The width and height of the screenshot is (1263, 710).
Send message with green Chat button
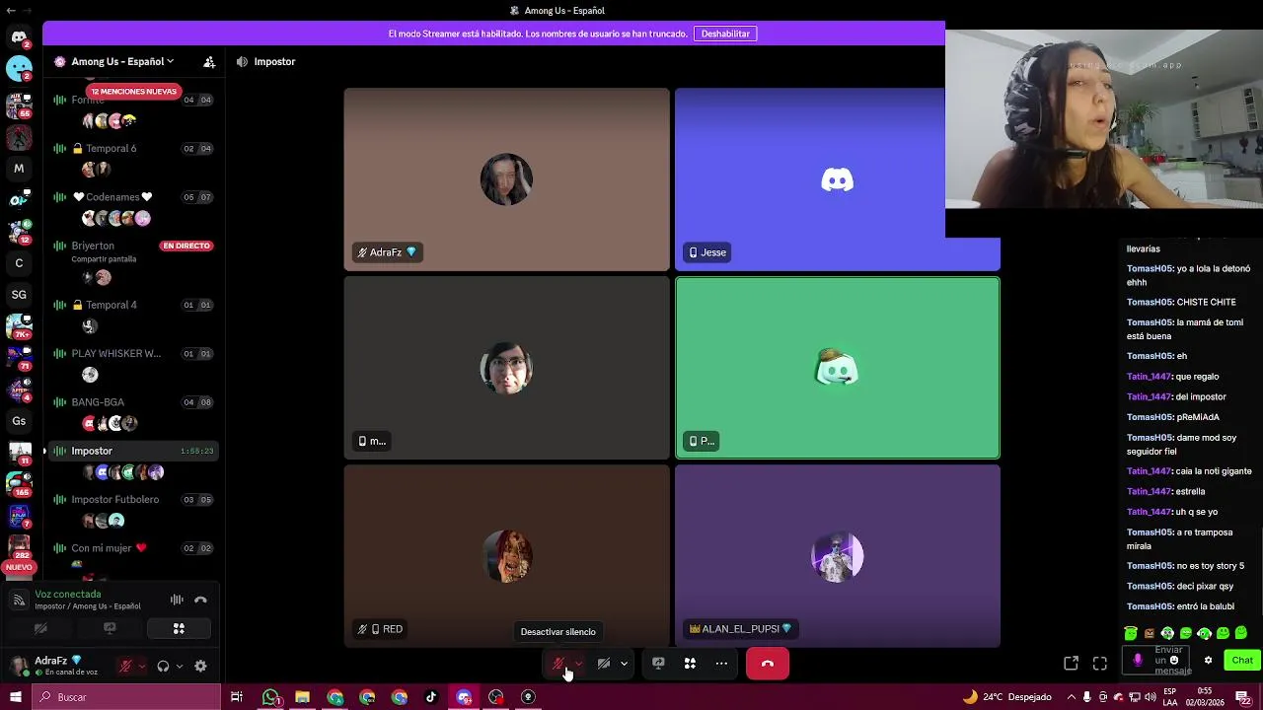click(1242, 661)
